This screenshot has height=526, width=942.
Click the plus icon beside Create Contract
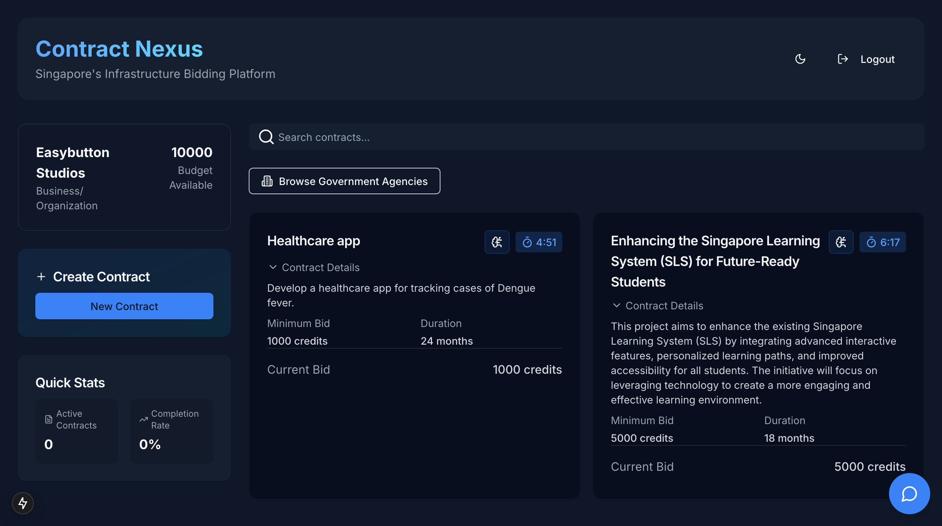pos(41,277)
